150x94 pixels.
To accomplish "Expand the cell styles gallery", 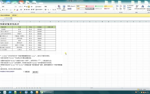I will coord(114,10).
